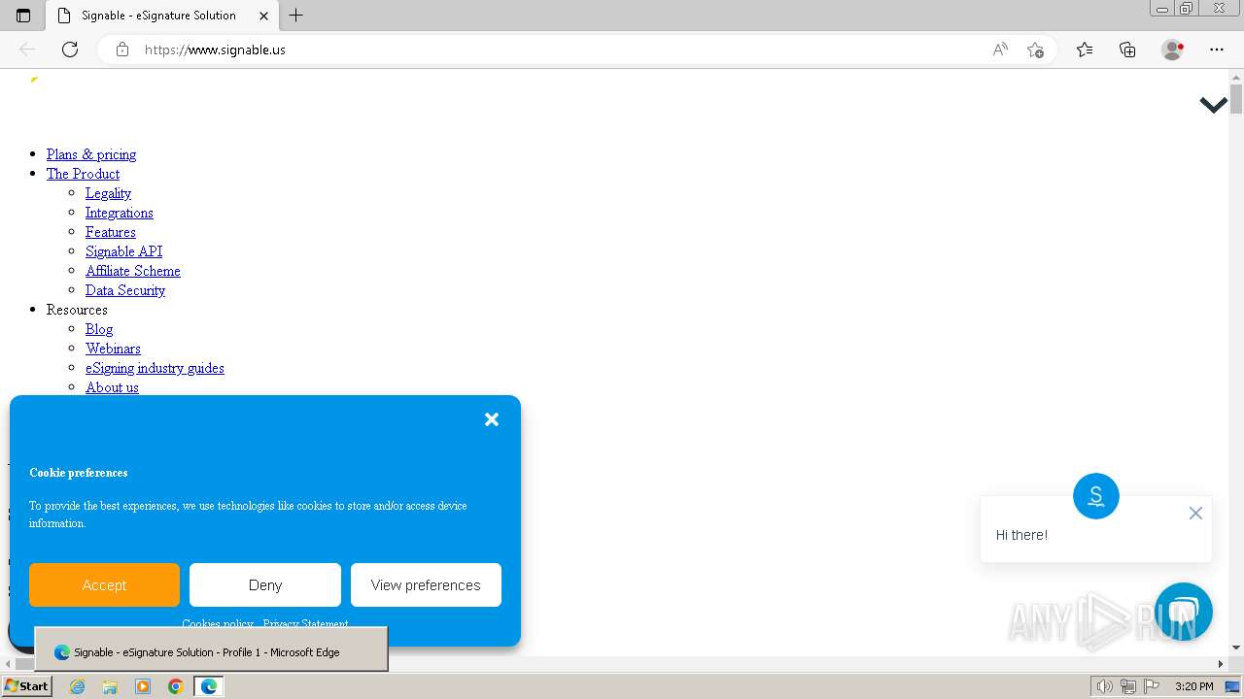Viewport: 1244px width, 699px height.
Task: Click the disabled back arrow in Edge
Action: 27,50
